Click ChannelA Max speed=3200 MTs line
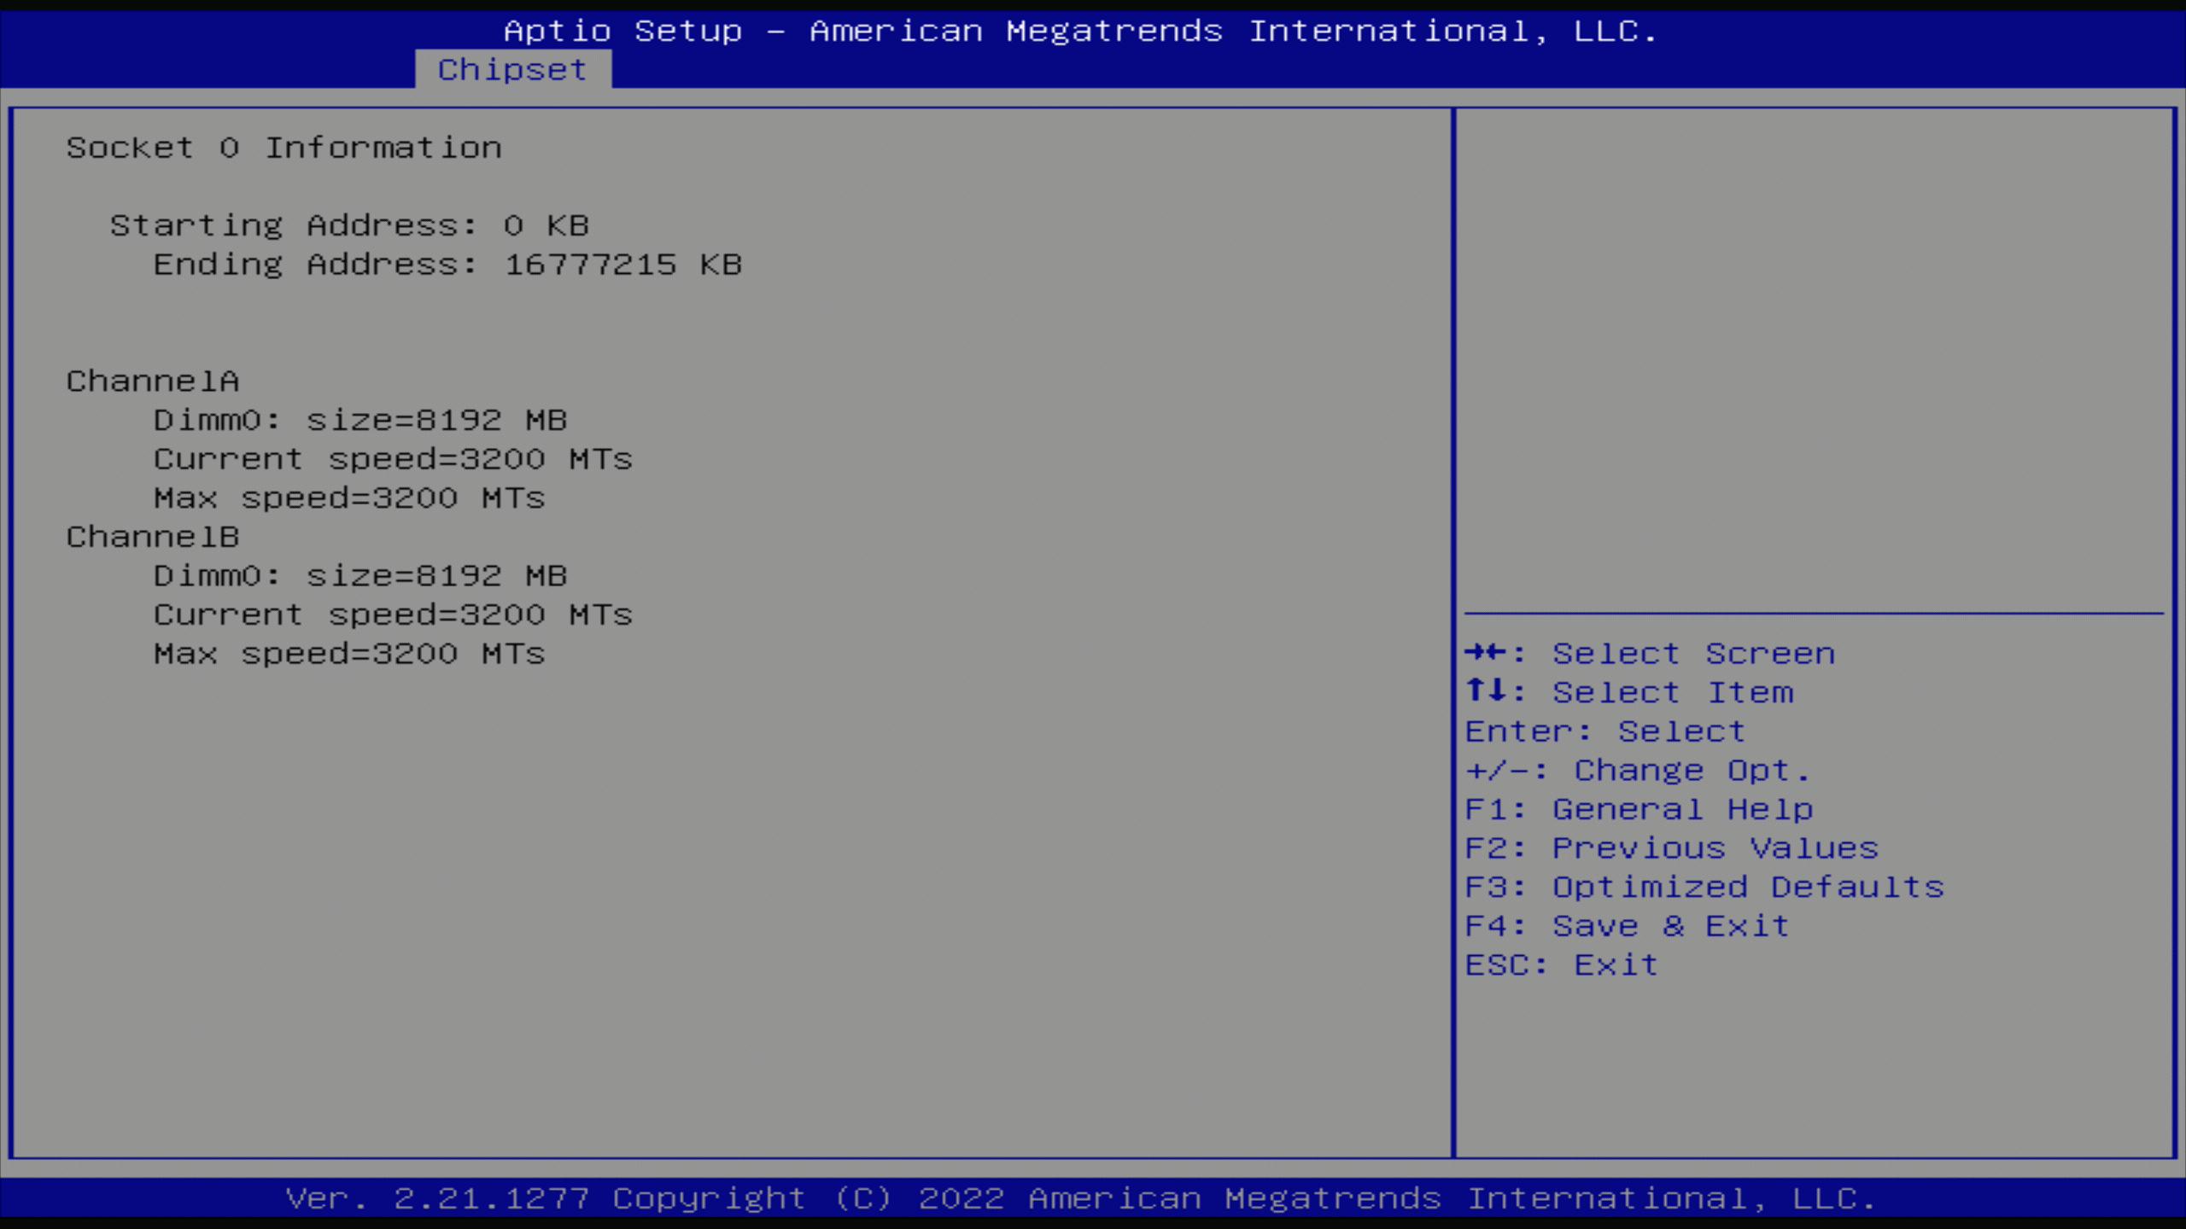 349,498
